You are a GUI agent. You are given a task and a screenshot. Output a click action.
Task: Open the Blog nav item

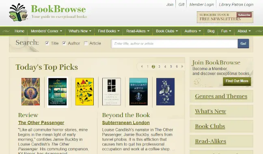[x=211, y=31]
